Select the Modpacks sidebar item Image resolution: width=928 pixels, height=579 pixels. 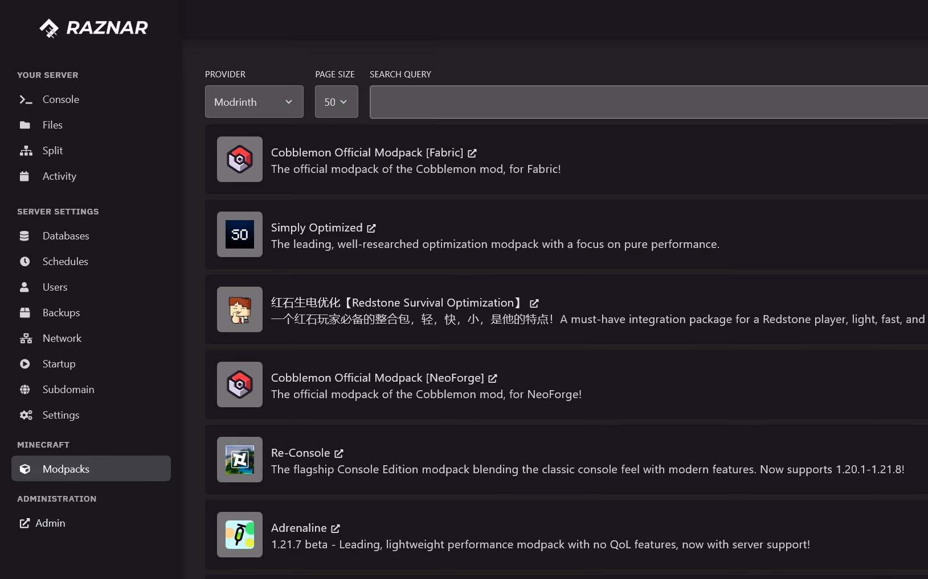coord(91,469)
